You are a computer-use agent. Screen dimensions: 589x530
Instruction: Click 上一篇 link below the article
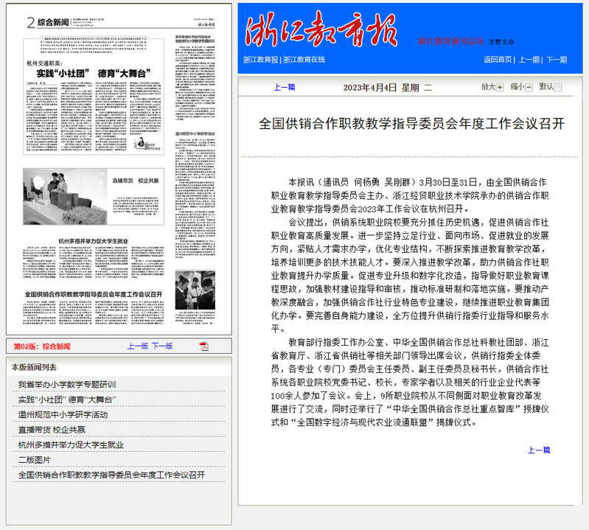coord(538,450)
